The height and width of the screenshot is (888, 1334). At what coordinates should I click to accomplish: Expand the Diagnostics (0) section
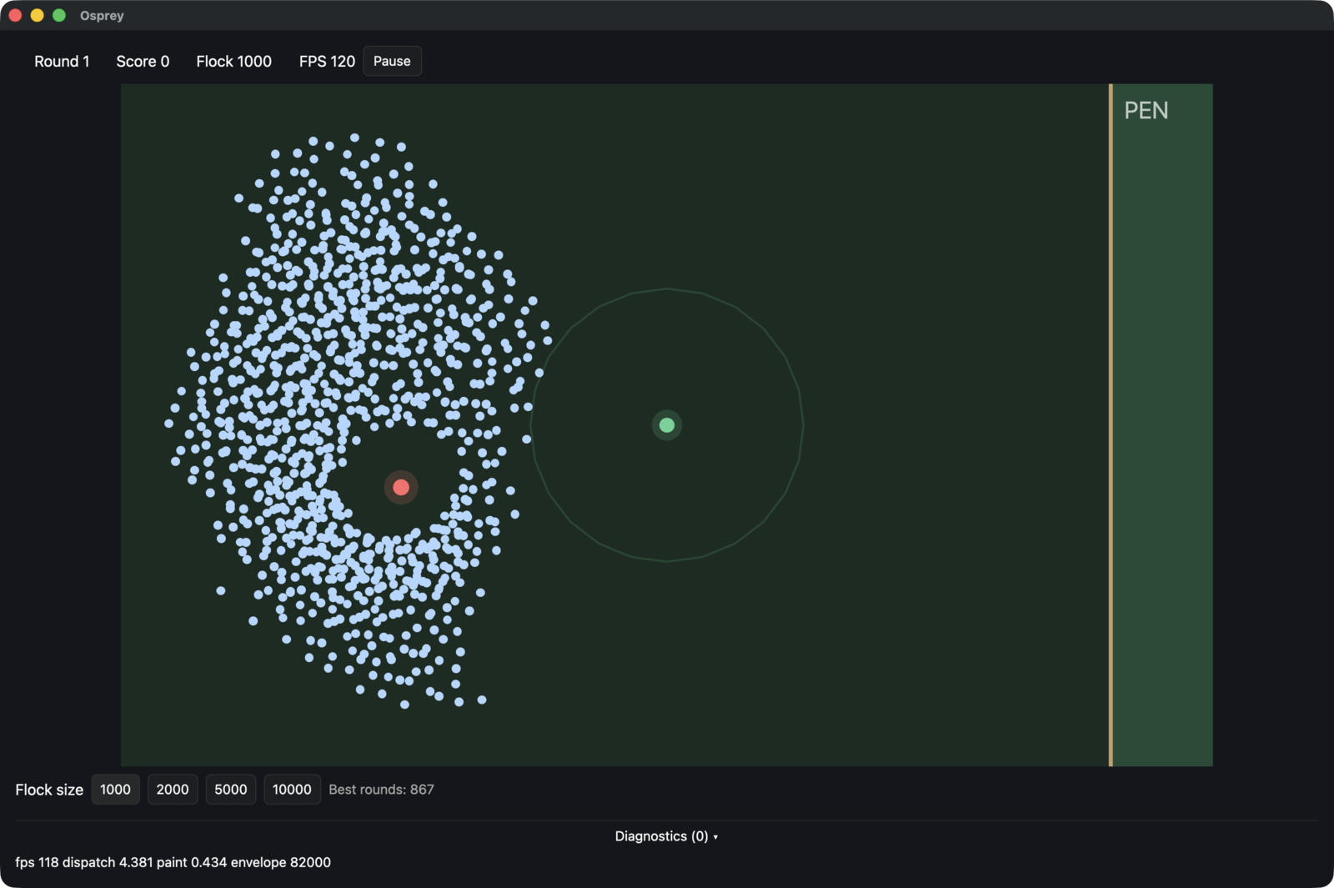click(666, 836)
